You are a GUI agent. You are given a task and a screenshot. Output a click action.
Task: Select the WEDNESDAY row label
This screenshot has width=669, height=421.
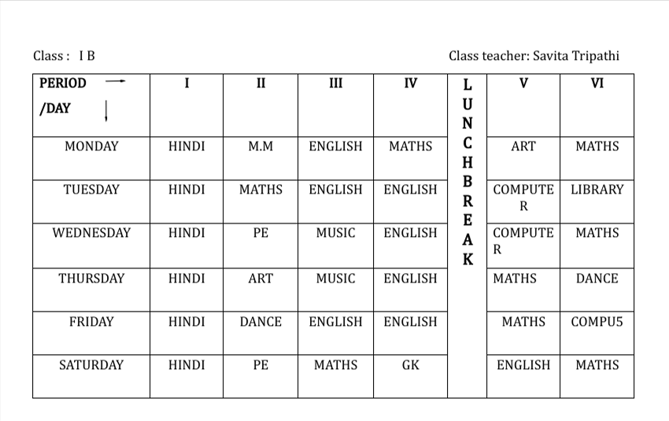point(91,233)
